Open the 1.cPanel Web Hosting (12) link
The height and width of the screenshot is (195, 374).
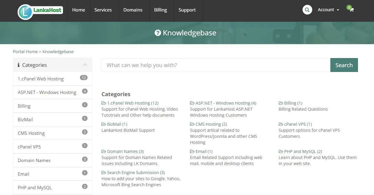(133, 103)
